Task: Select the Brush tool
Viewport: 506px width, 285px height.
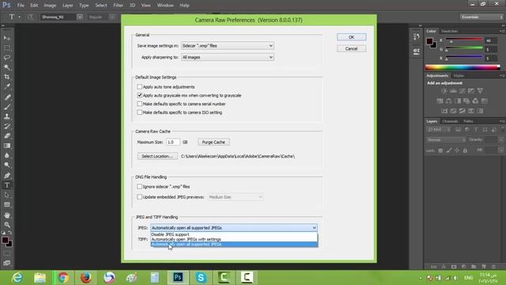Action: pyautogui.click(x=7, y=107)
